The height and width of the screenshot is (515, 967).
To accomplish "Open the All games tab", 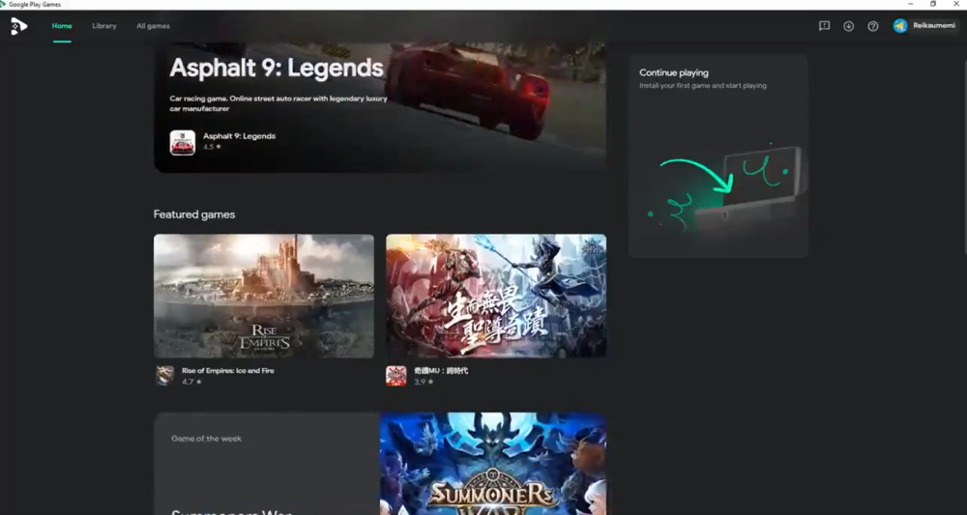I will click(x=153, y=26).
